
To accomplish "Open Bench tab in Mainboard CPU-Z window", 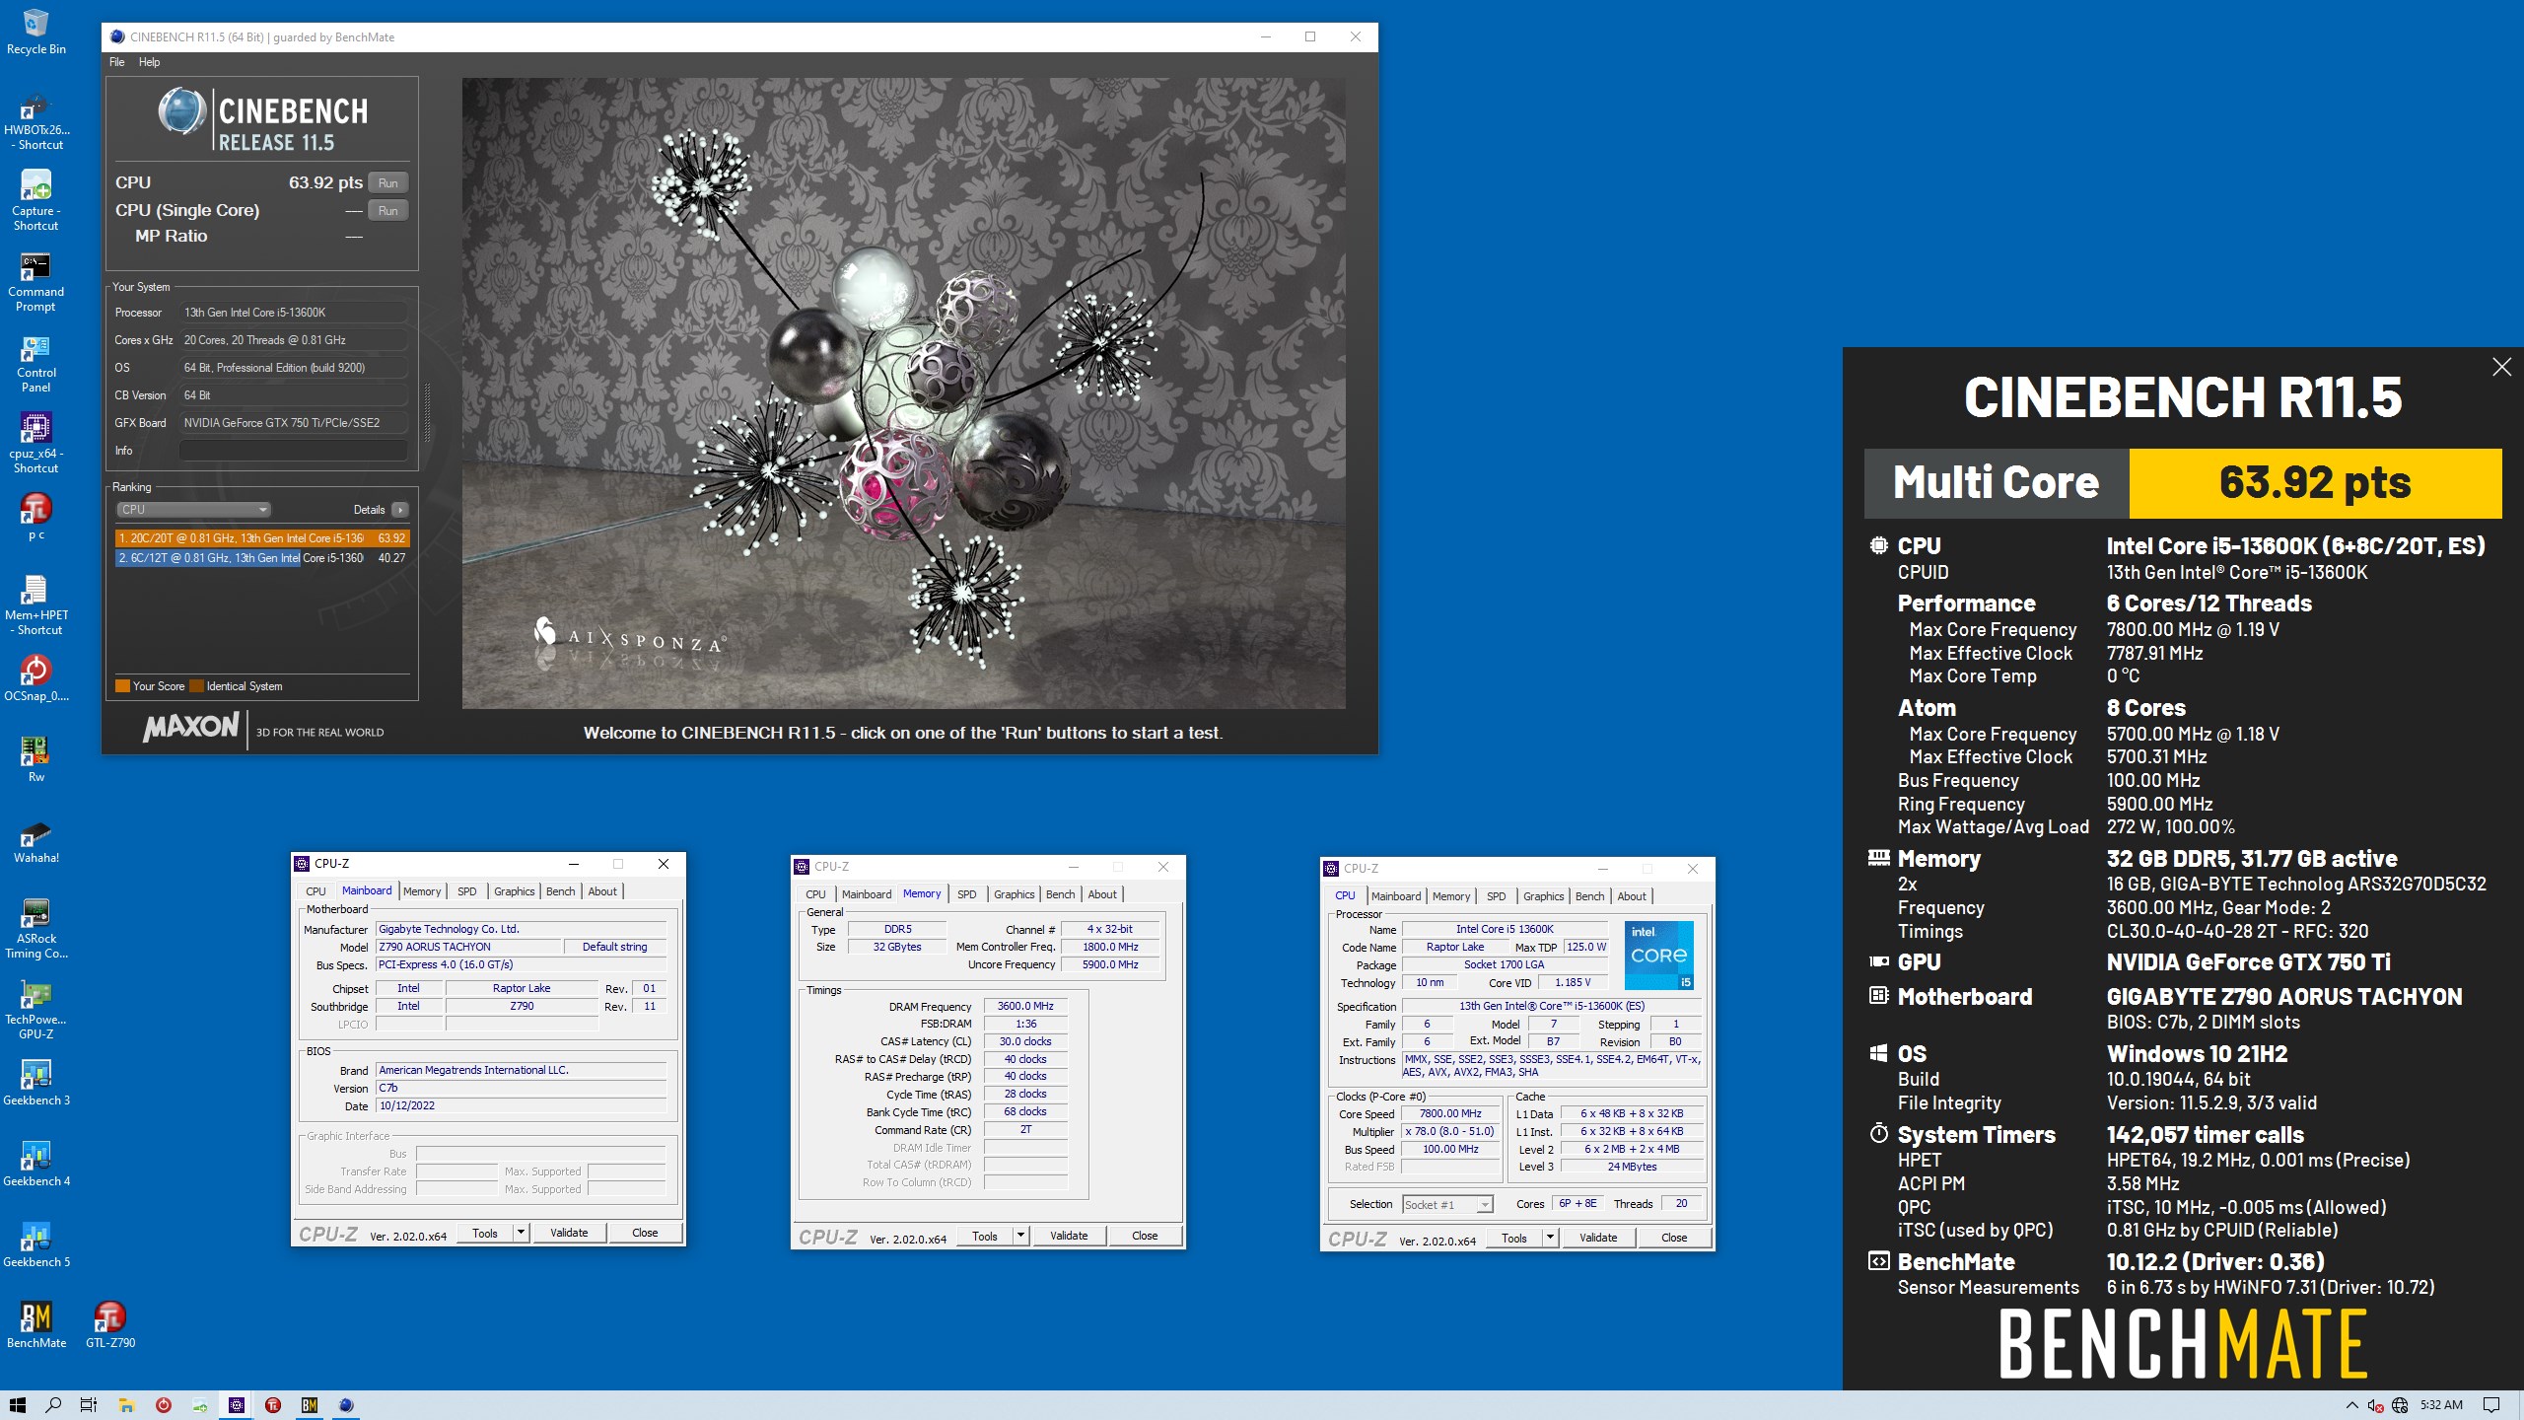I will 560,891.
